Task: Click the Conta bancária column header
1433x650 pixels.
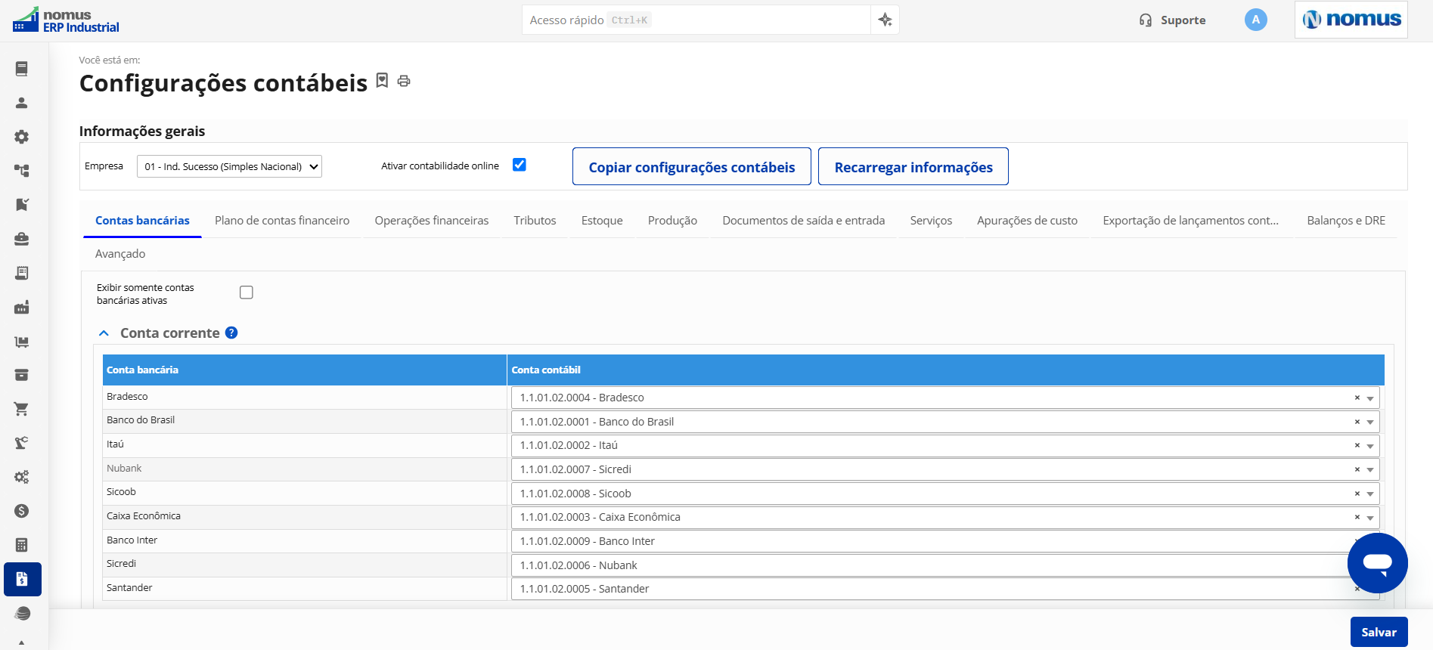Action: [305, 370]
